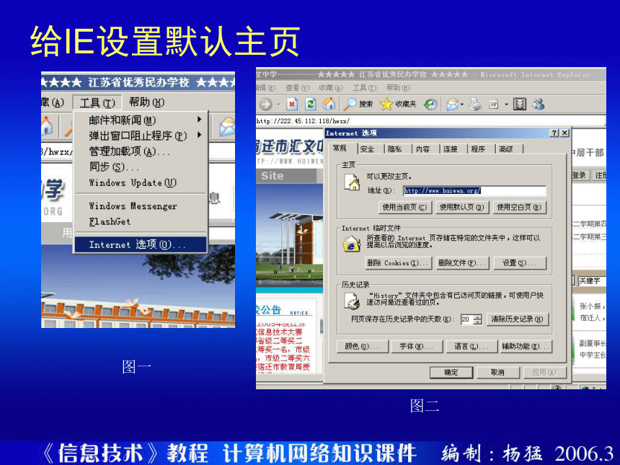Confirm the dialog with 确定
This screenshot has width=620, height=465.
451,373
